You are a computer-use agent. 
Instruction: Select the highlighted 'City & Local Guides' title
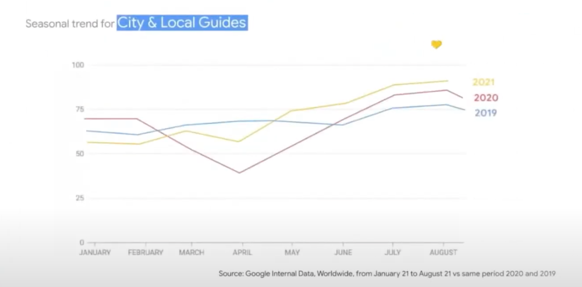tap(182, 23)
